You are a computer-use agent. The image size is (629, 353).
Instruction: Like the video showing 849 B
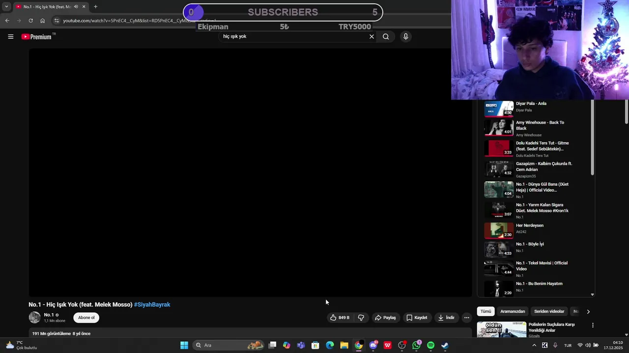coord(340,318)
